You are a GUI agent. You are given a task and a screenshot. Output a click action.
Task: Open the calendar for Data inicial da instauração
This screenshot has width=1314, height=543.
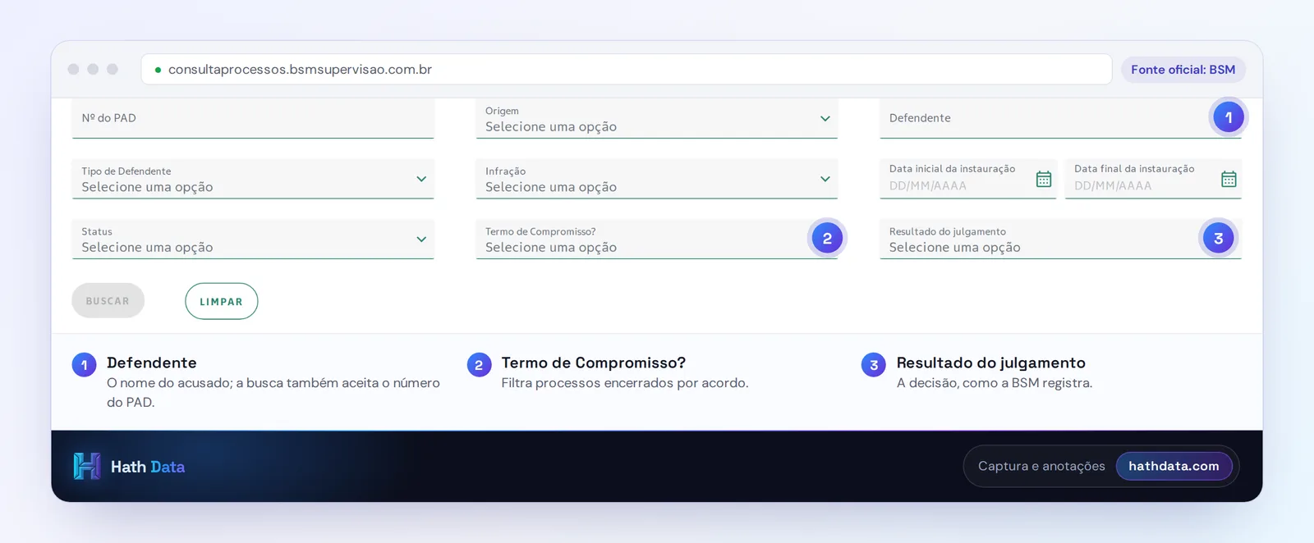(1043, 179)
